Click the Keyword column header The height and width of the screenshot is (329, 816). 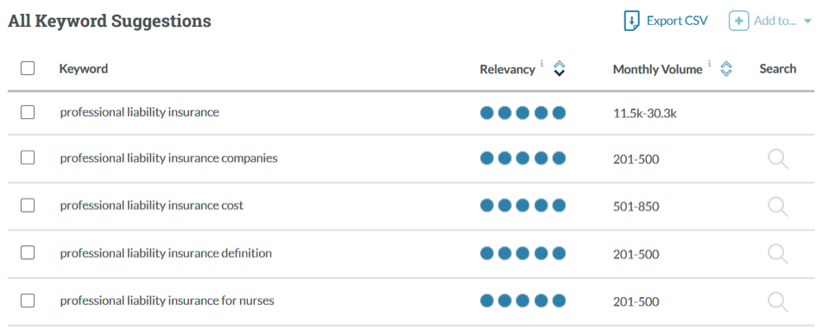point(83,69)
